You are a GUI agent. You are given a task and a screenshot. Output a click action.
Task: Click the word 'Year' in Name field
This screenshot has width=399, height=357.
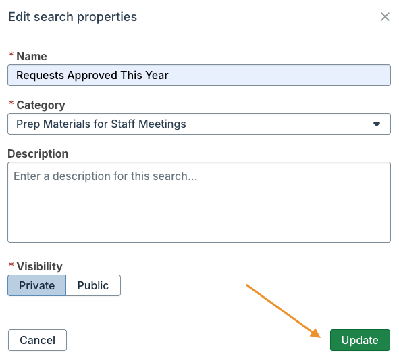(157, 76)
